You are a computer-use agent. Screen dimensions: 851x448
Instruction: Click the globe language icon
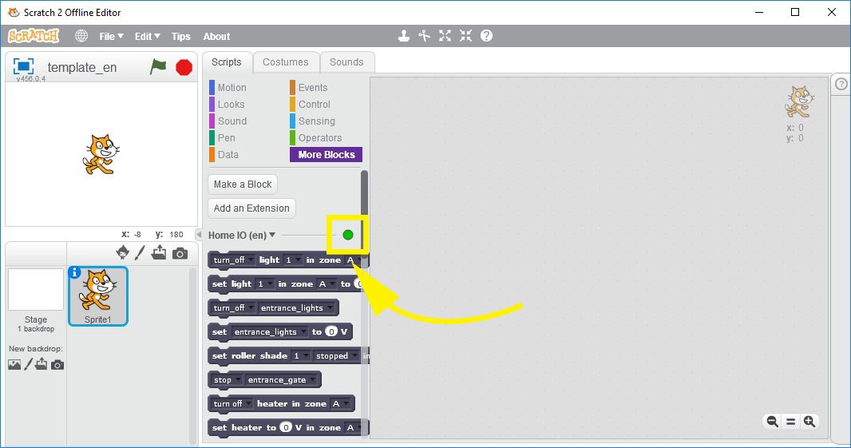point(81,36)
